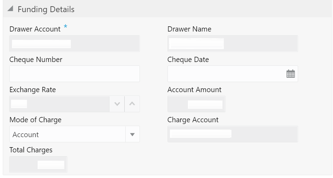
Task: Click the Total Charges field
Action: [38, 164]
